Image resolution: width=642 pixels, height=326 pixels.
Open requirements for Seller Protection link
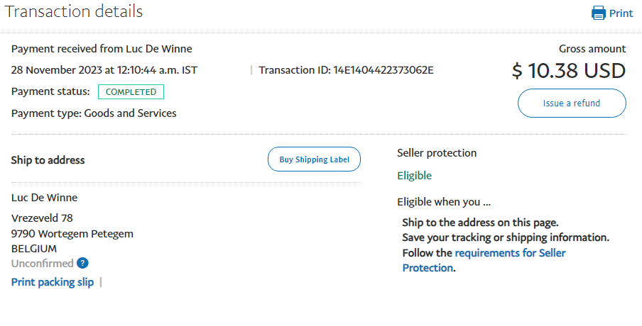(484, 260)
